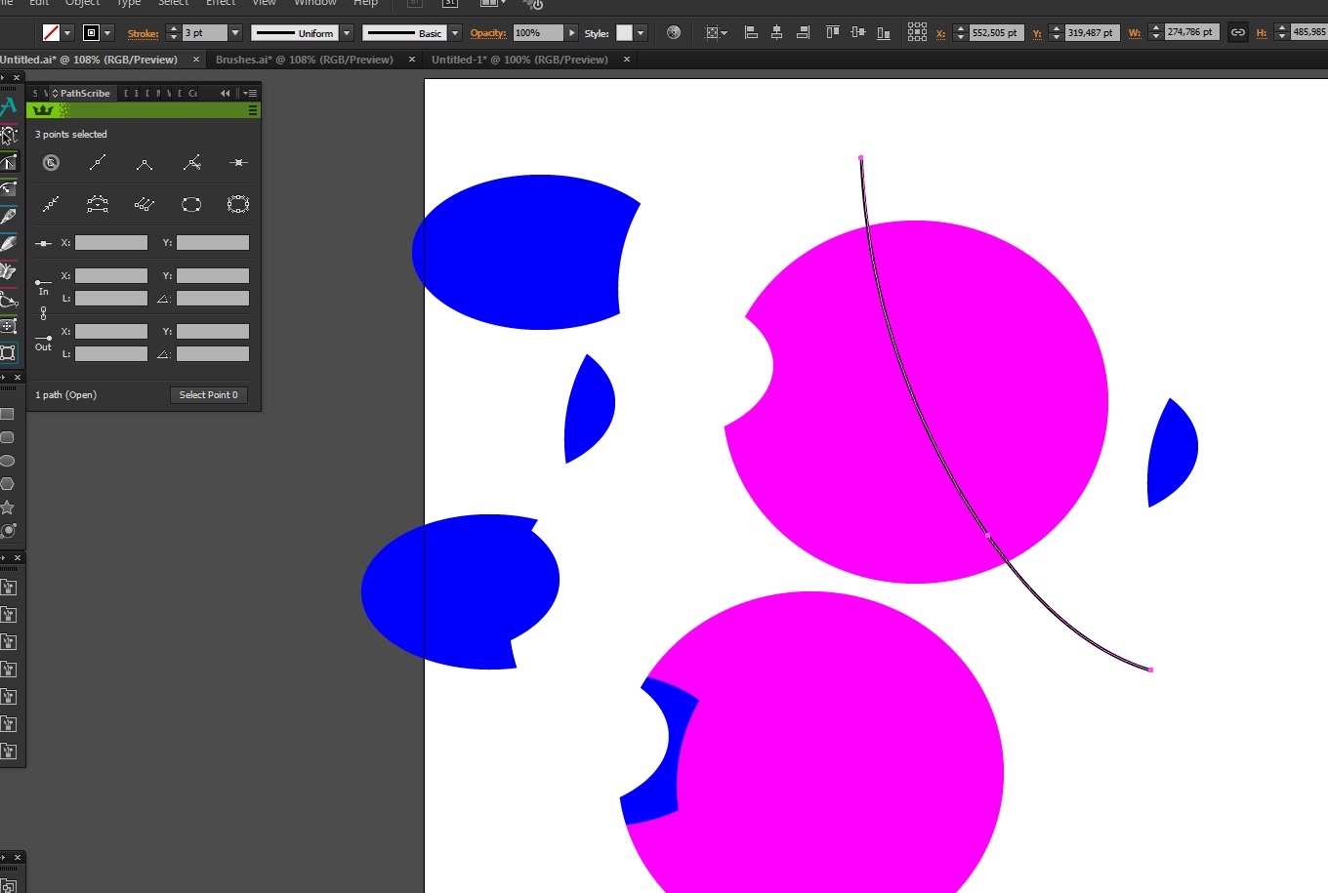
Task: Click the Fill color swatch in control bar
Action: pyautogui.click(x=52, y=33)
